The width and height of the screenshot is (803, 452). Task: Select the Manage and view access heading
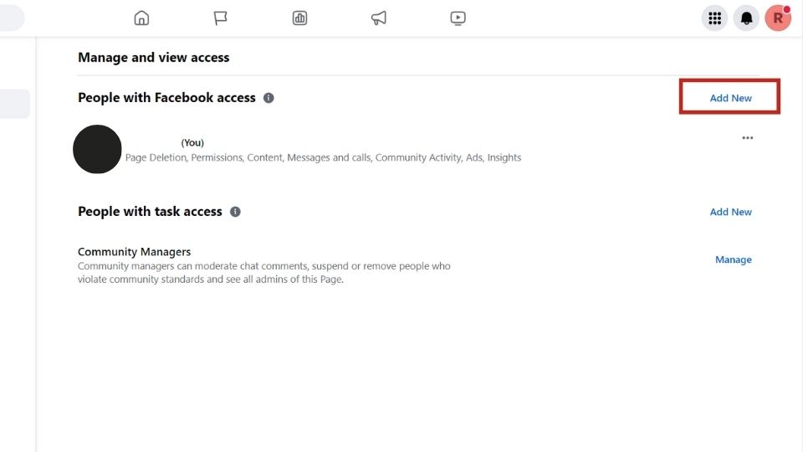tap(154, 58)
